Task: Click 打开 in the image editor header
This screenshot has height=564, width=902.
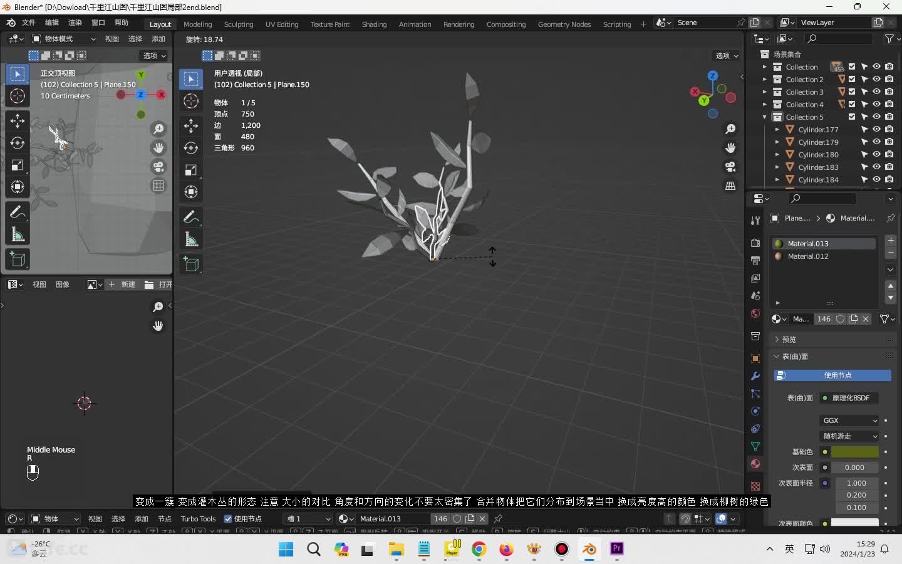Action: point(158,285)
